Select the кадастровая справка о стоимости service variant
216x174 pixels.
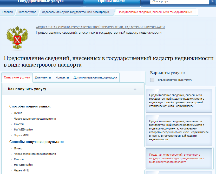[x=179, y=100]
